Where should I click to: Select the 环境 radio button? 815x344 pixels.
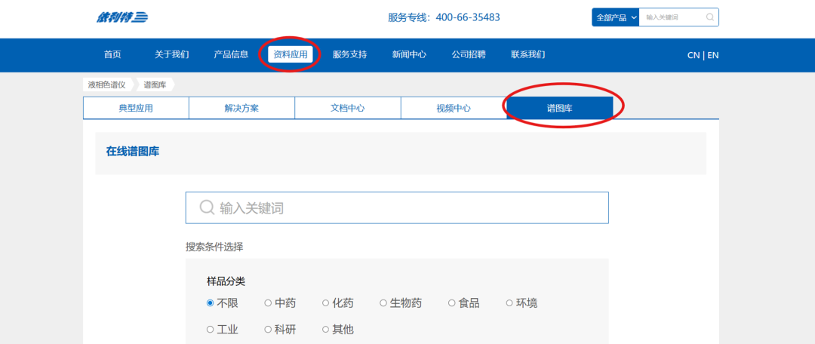pos(509,303)
